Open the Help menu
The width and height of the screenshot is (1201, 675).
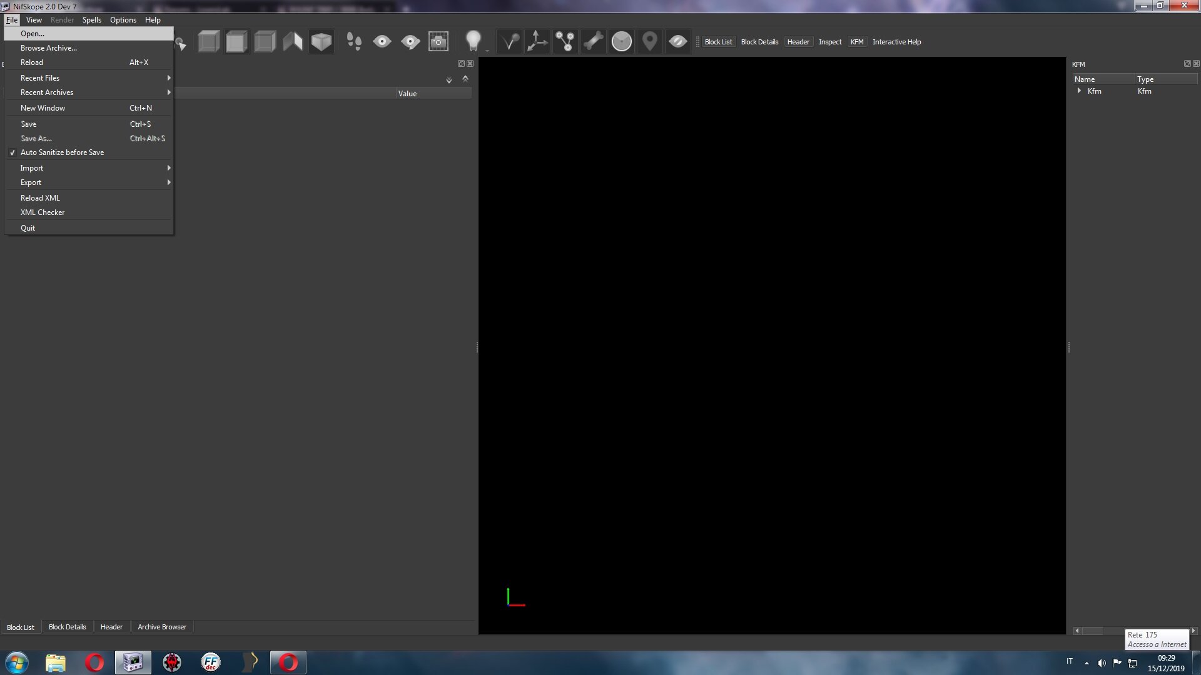pos(153,20)
